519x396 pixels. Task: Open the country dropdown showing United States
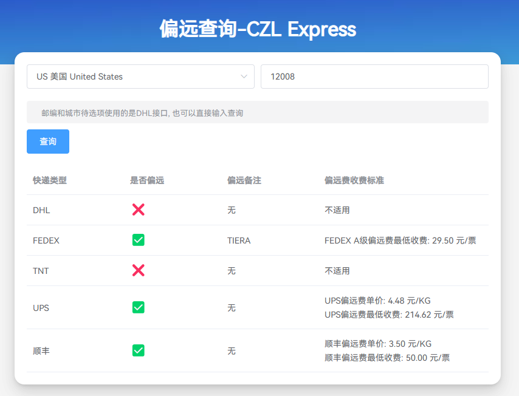(140, 77)
